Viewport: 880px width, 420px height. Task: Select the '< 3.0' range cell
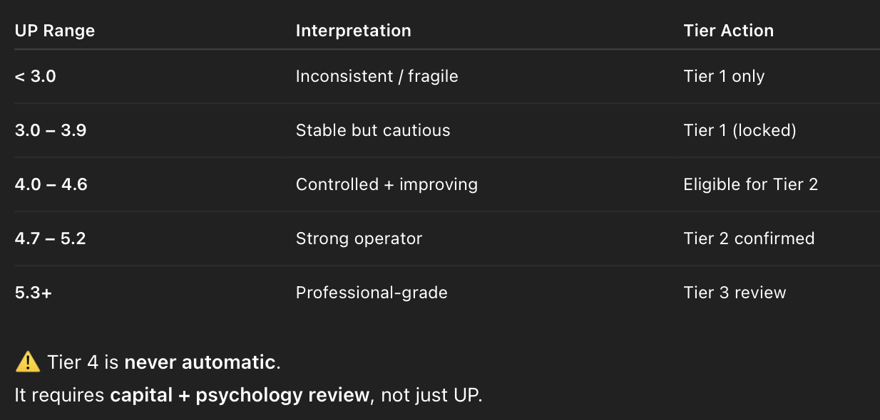coord(35,76)
